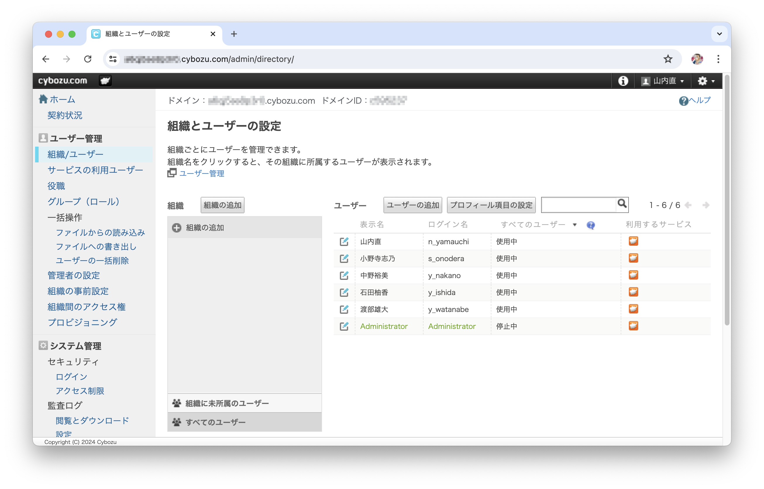
Task: Click the browser address bar URL
Action: 209,59
